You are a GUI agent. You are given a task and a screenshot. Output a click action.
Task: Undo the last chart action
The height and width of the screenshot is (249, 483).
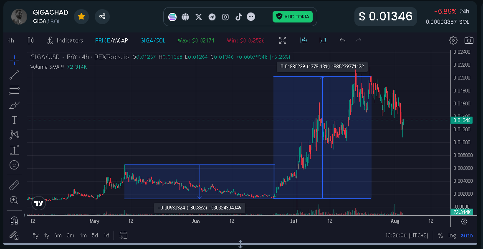(342, 40)
